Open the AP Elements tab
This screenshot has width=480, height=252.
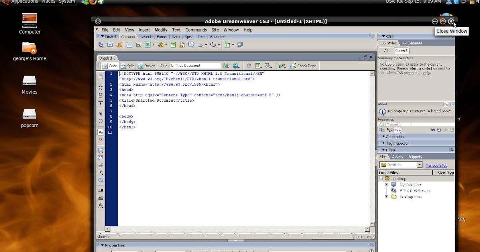[412, 43]
